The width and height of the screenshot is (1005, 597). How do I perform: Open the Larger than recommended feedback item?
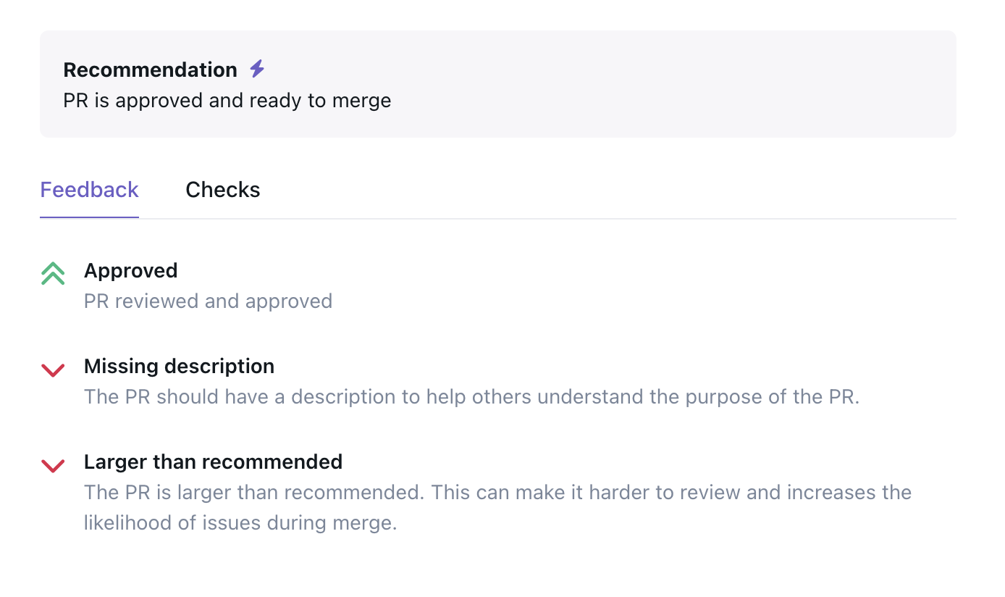click(x=213, y=462)
